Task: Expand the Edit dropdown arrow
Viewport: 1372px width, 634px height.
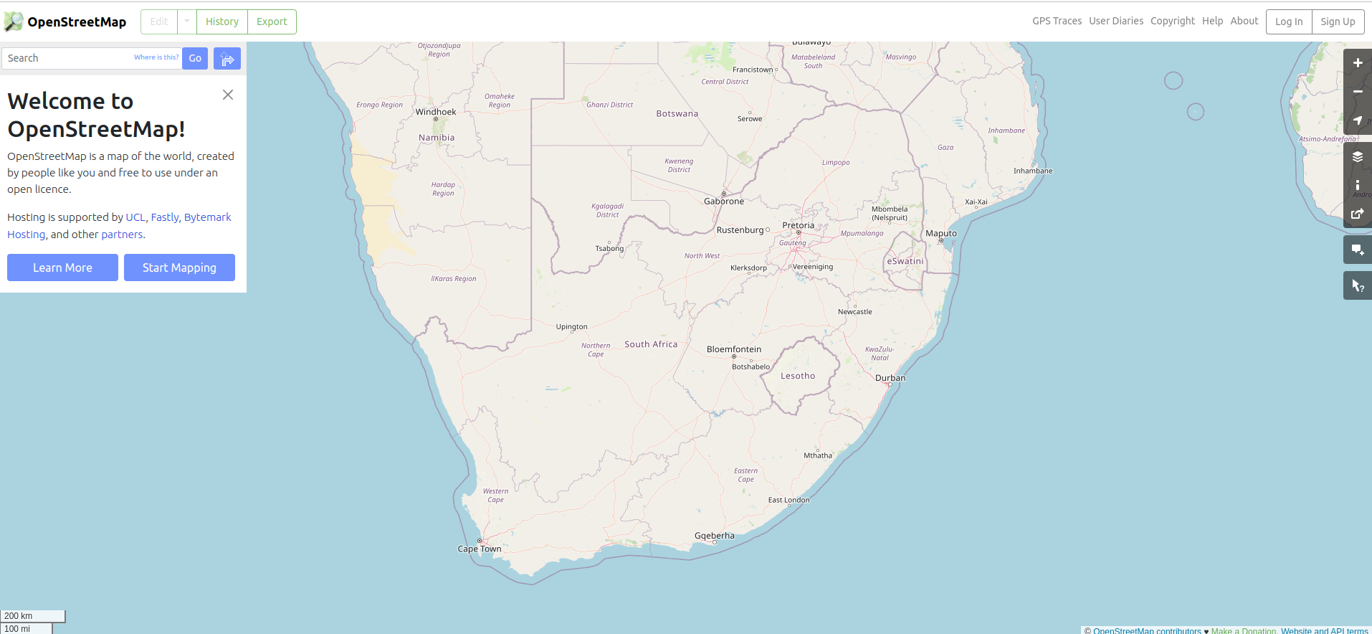Action: [x=186, y=22]
